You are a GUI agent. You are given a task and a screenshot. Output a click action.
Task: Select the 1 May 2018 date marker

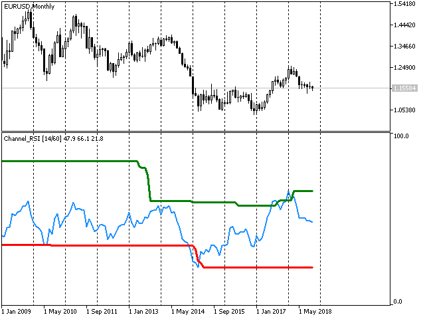pos(315,310)
